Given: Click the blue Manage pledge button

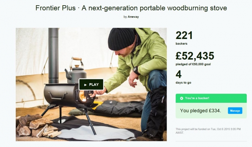Looking at the screenshot, I should [235, 111].
